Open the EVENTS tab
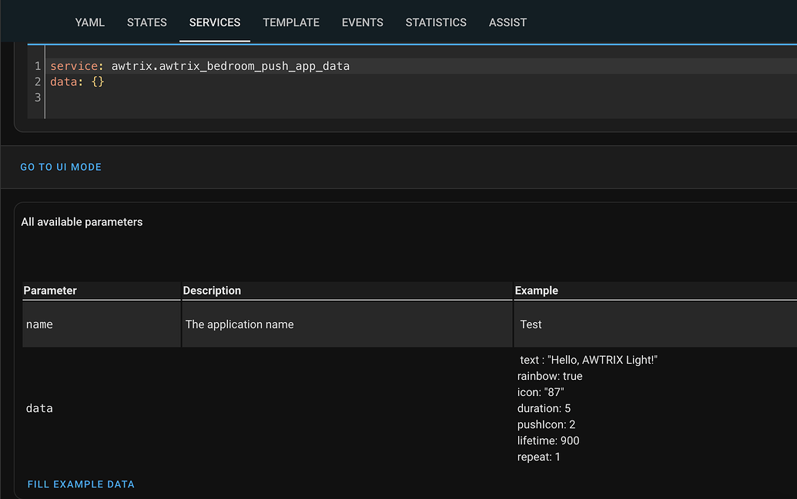 pos(362,22)
